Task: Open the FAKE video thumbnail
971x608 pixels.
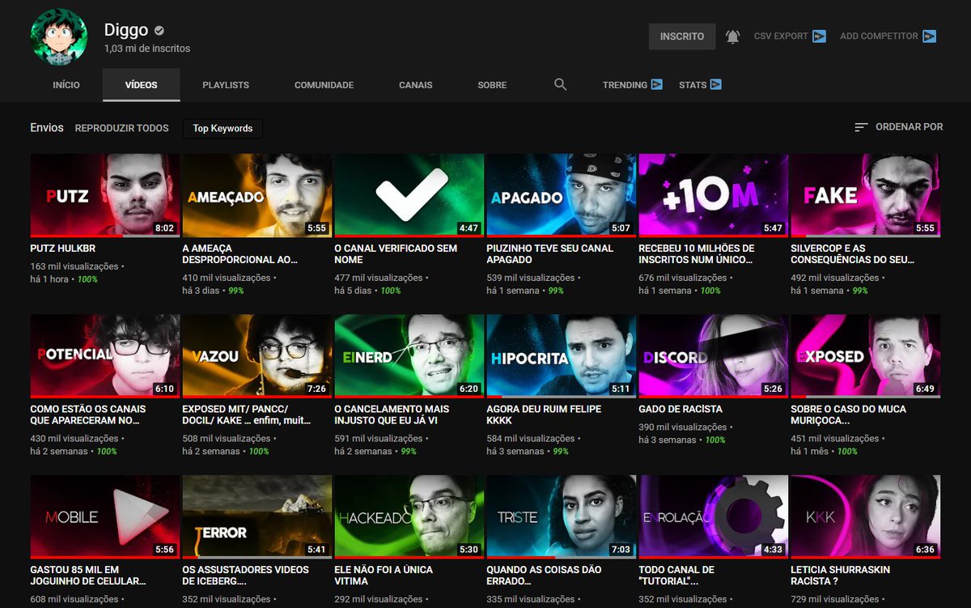Action: [x=866, y=195]
